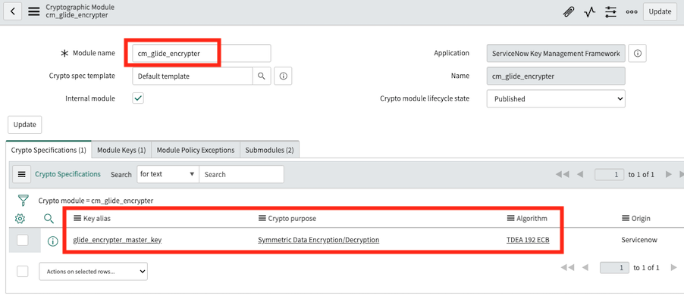This screenshot has height=302, width=684.
Task: Click the bottom page number field
Action: pos(614,267)
